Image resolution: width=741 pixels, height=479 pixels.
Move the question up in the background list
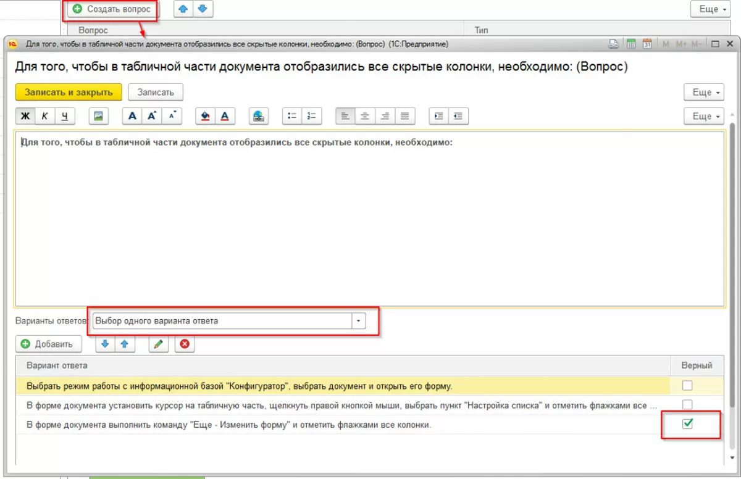[184, 9]
